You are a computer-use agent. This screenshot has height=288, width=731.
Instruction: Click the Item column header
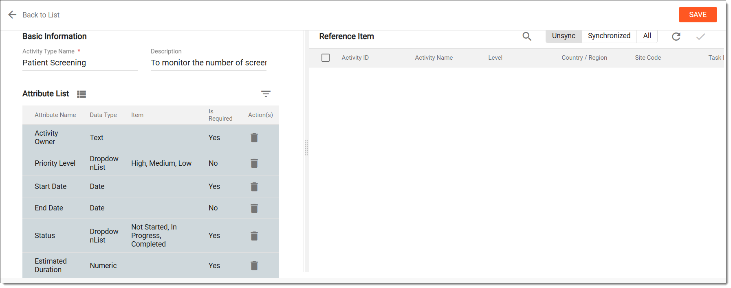(x=137, y=115)
